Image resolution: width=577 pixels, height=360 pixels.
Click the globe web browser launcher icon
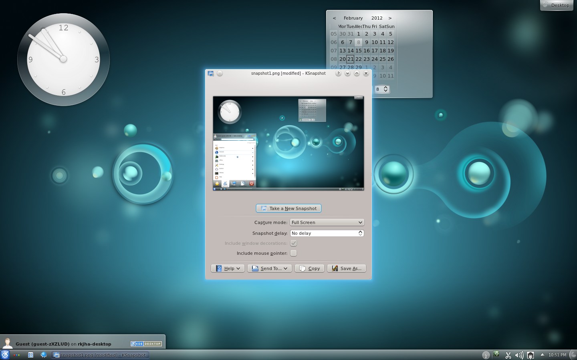point(44,355)
